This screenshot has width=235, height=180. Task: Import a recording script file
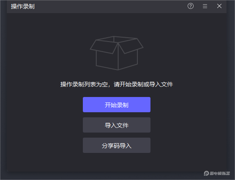(117, 125)
